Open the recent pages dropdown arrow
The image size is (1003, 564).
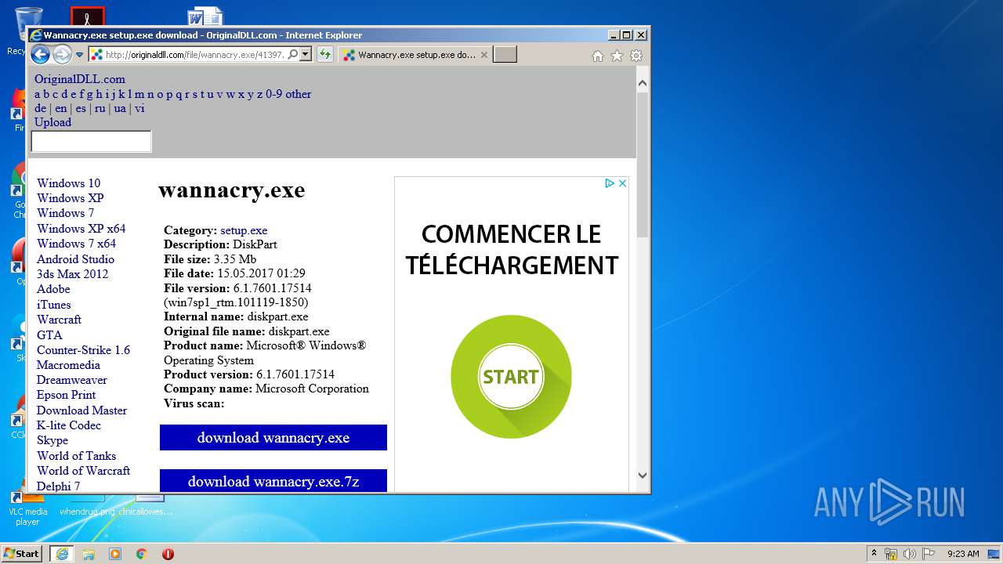[79, 55]
